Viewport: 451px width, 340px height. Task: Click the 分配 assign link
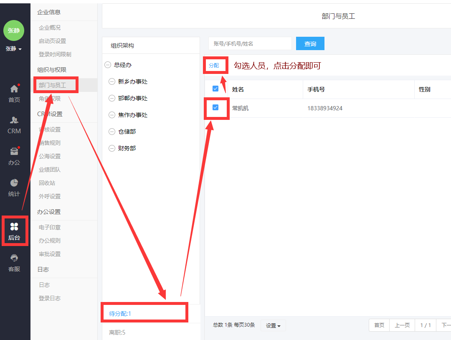click(x=214, y=66)
